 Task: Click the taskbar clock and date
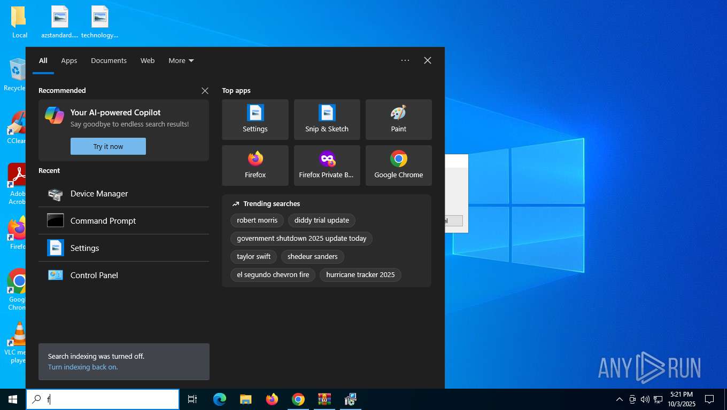[x=682, y=399]
